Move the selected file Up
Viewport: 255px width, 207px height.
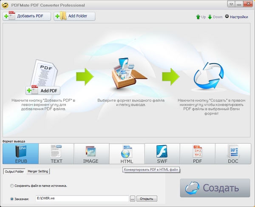point(201,17)
